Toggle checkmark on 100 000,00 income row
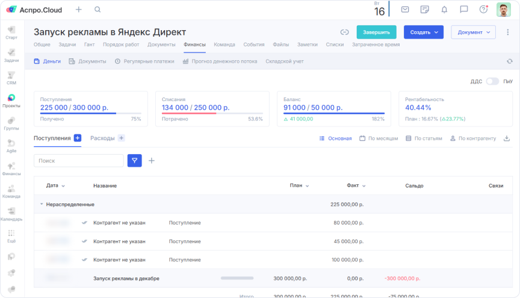520x298 pixels. (x=84, y=260)
